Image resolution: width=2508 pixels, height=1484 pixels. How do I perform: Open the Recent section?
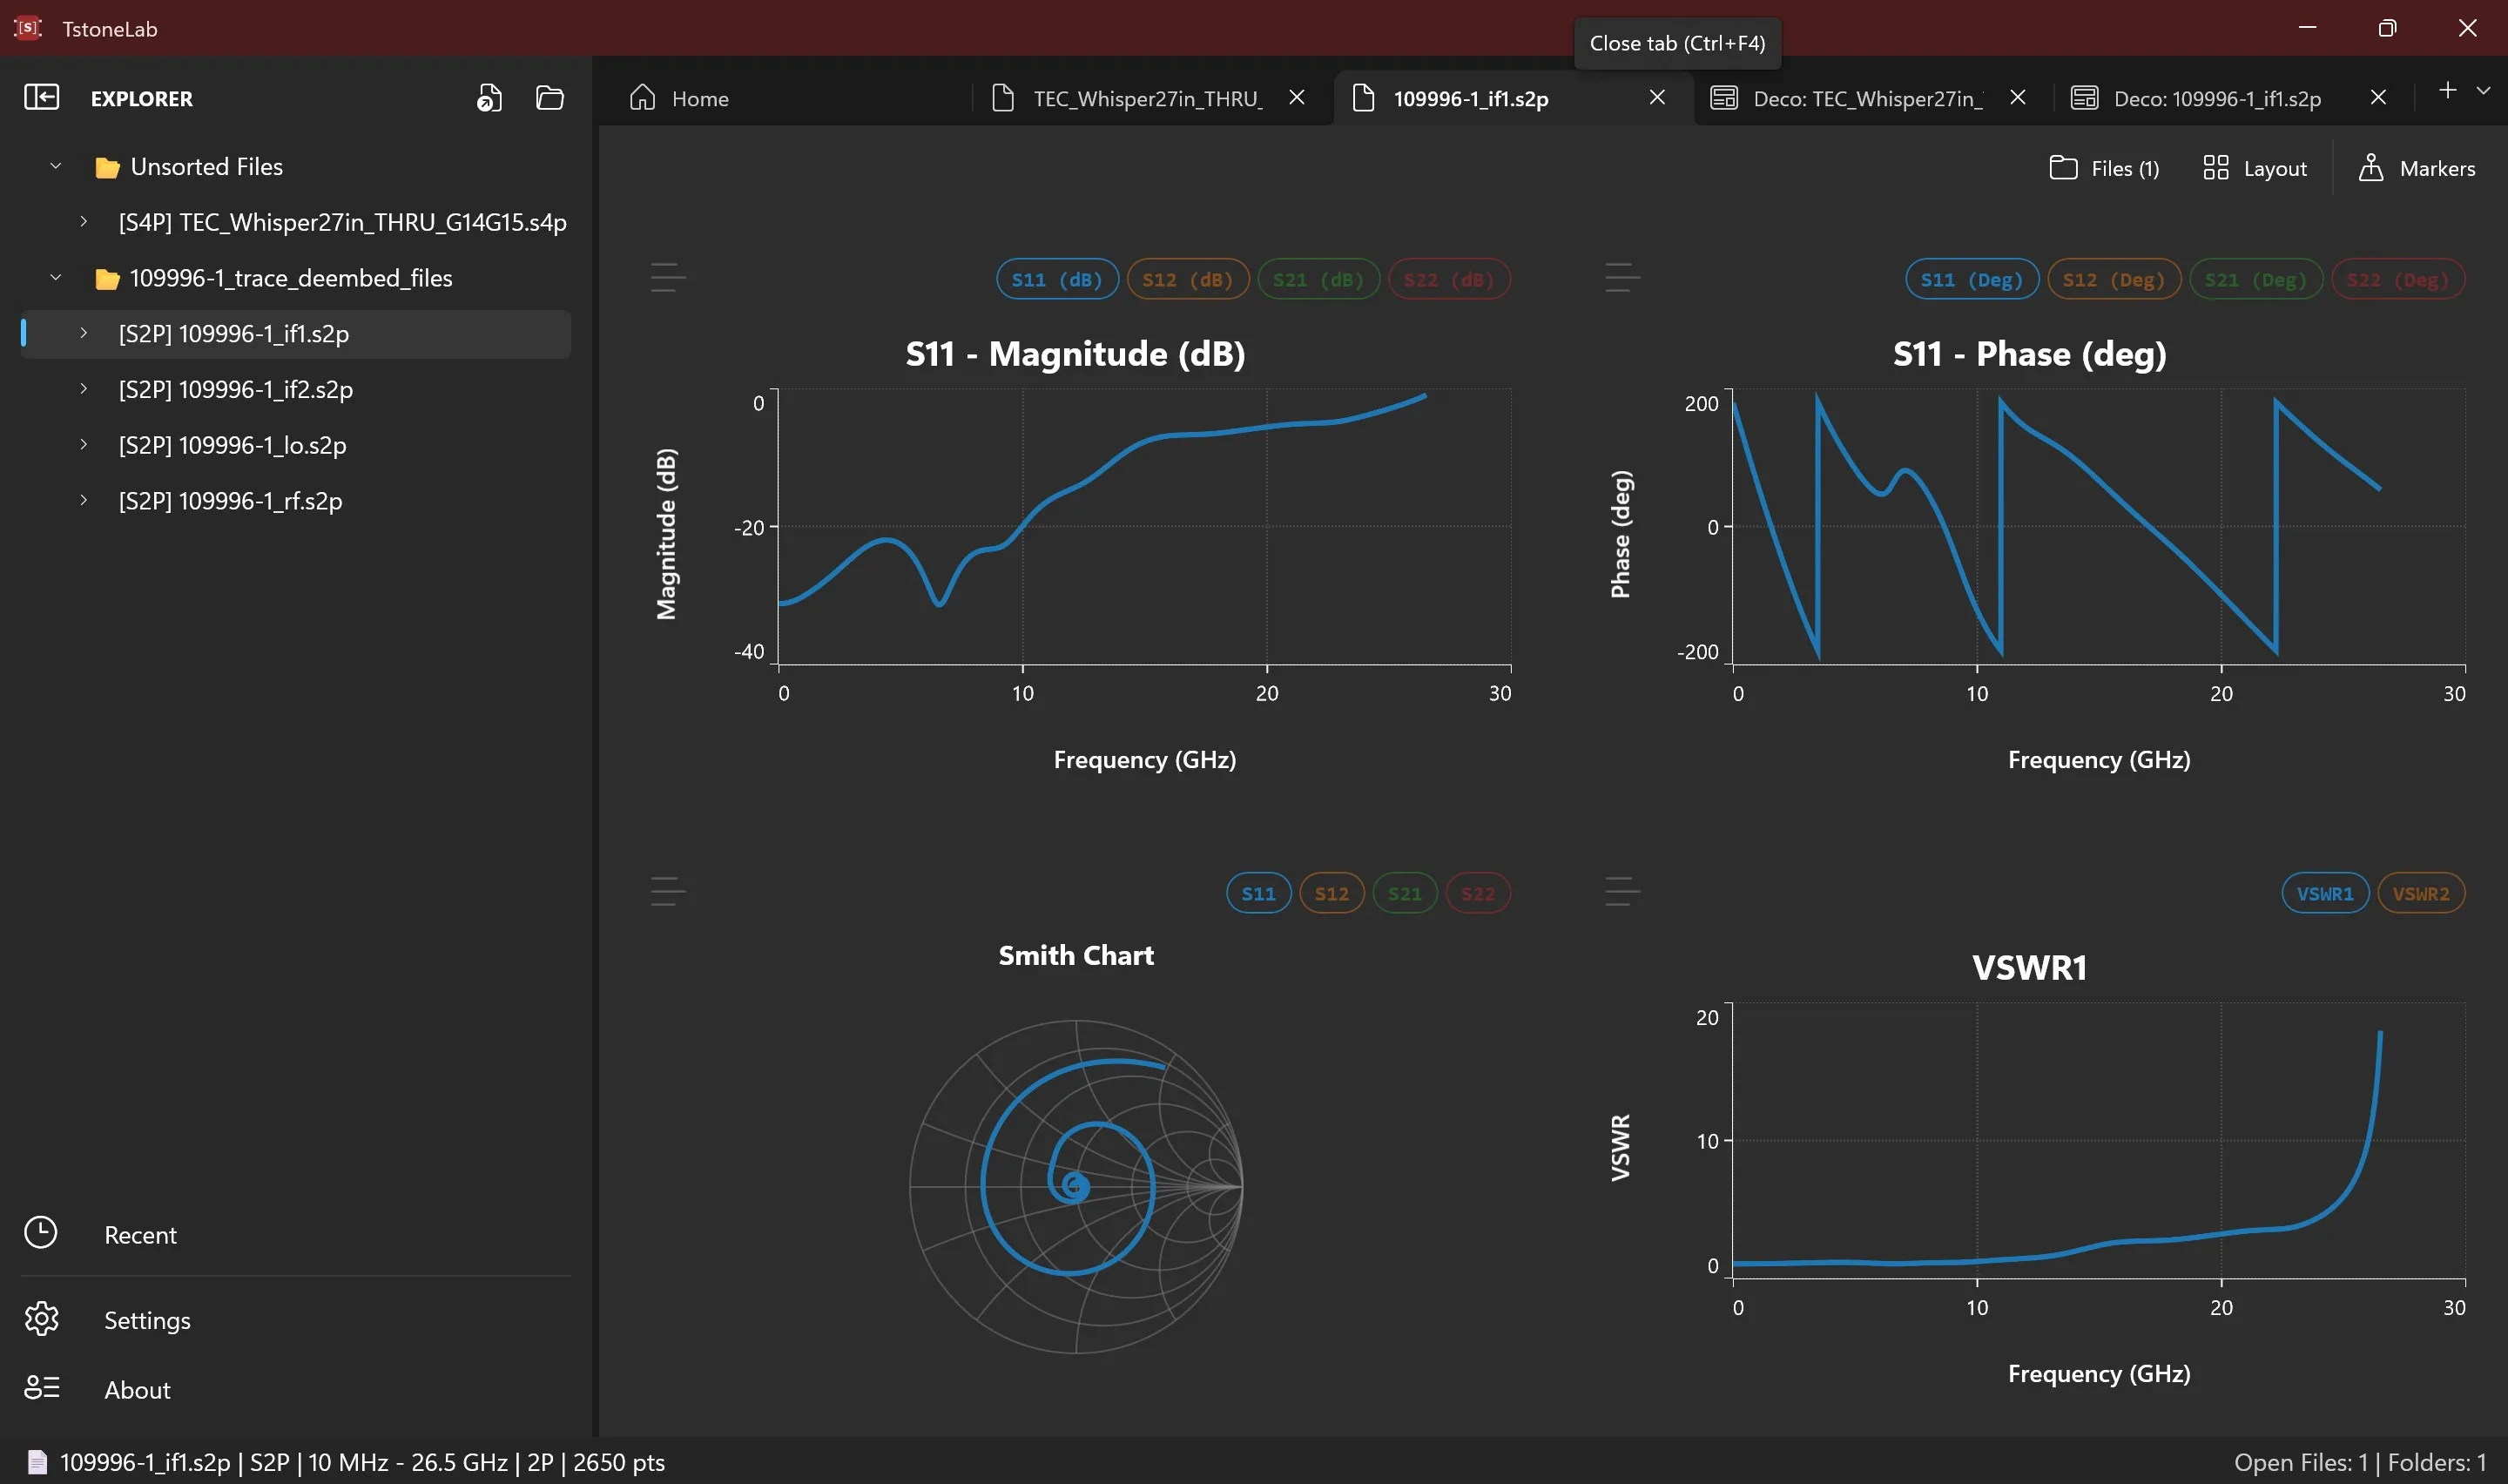(296, 1234)
